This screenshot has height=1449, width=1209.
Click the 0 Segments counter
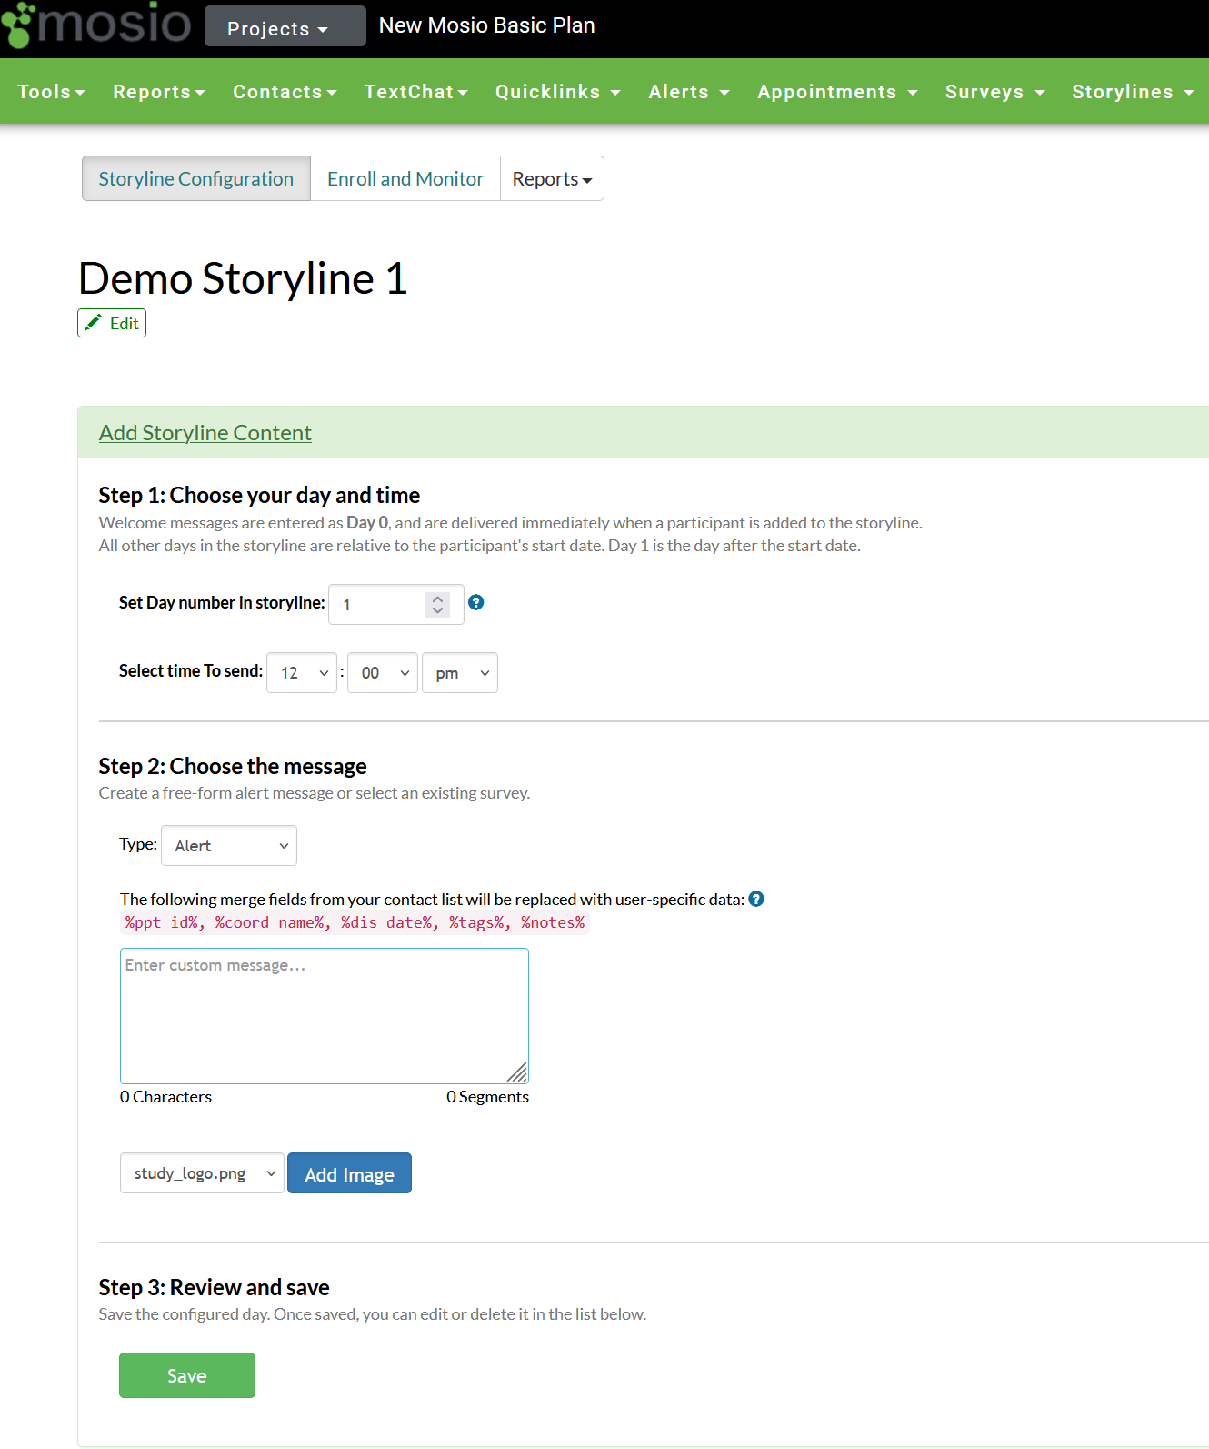(x=487, y=1097)
